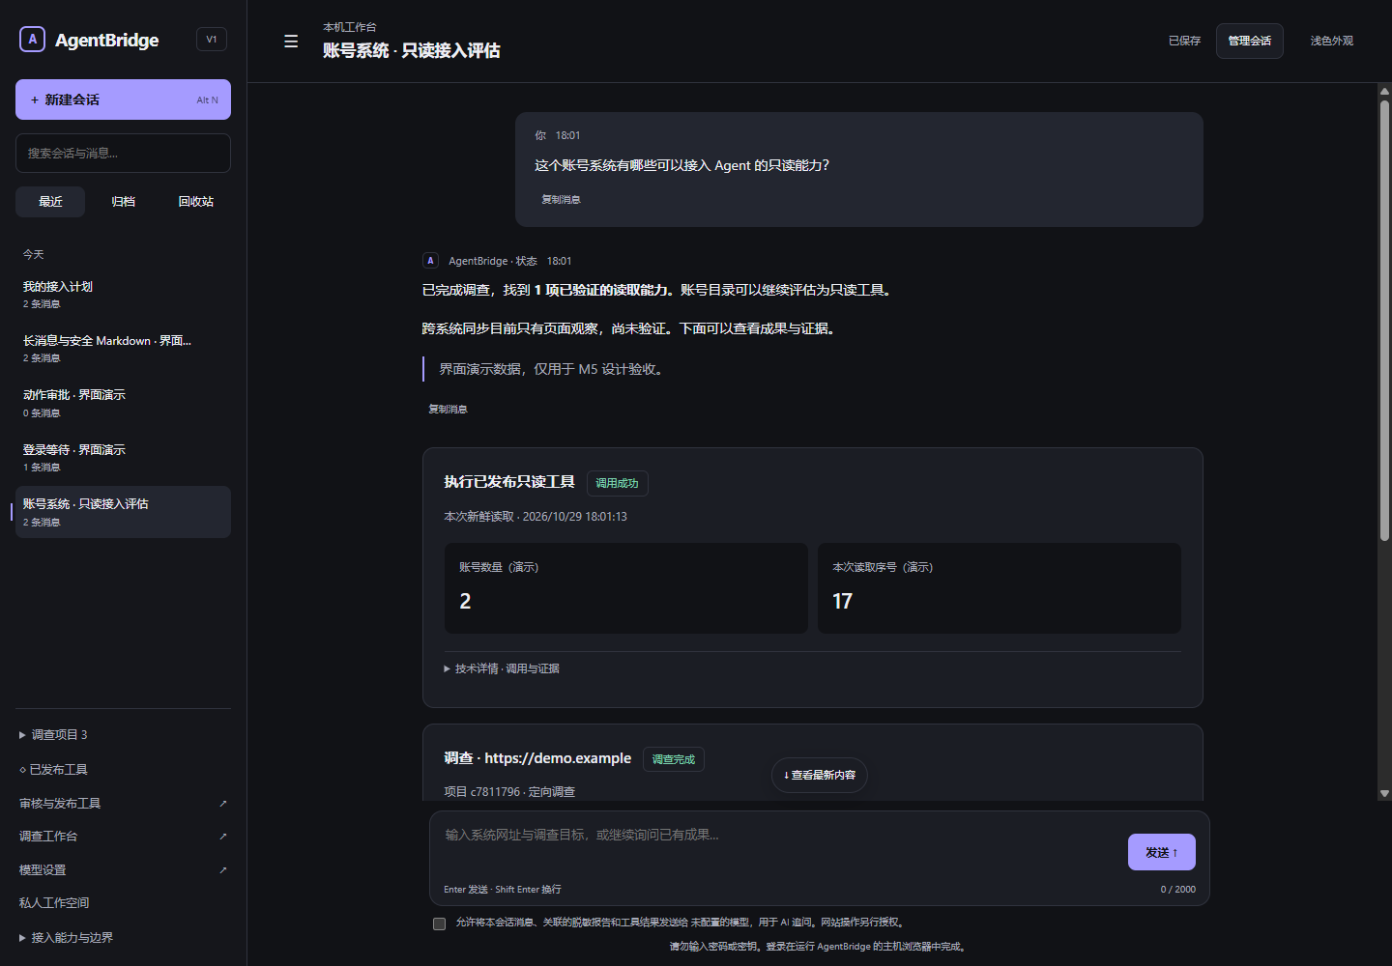1392x966 pixels.
Task: Open 调查工作台 link
Action: (x=48, y=837)
